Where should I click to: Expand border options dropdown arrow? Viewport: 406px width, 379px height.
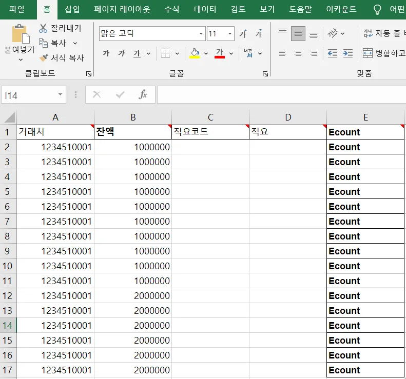point(178,53)
